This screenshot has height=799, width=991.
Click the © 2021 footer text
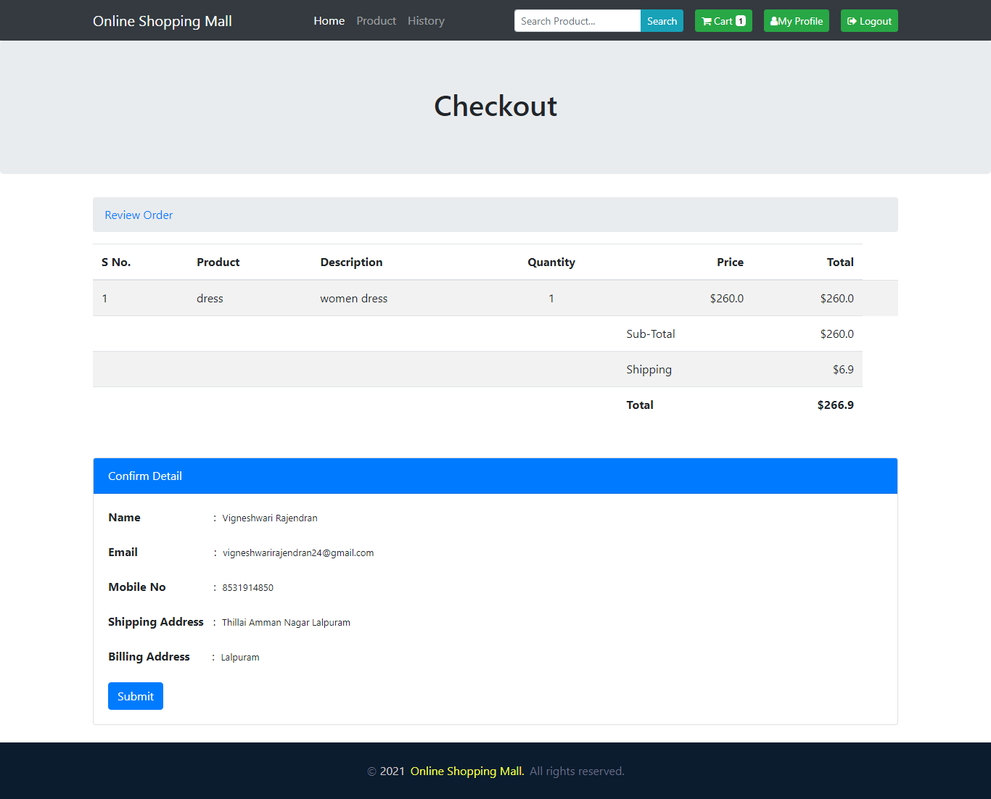click(386, 771)
